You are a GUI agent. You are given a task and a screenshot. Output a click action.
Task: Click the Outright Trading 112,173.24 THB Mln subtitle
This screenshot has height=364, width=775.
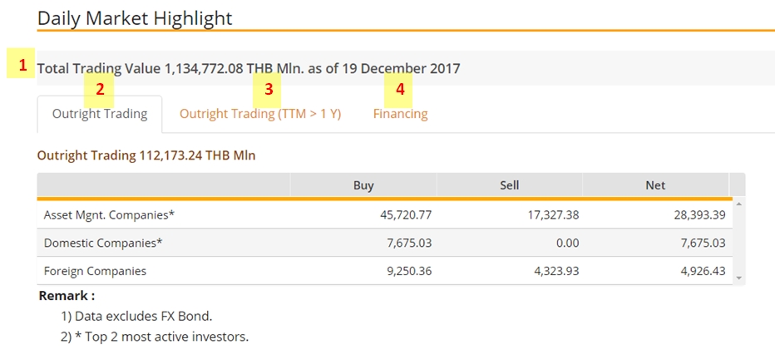tap(146, 155)
